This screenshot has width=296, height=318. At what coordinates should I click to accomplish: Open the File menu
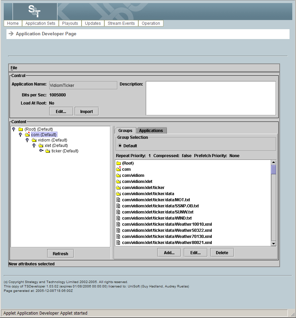coord(14,68)
